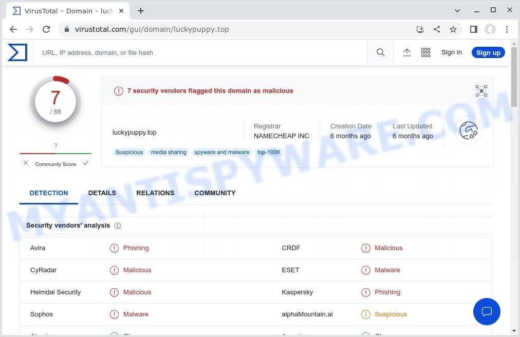Click the Suspicious tag
Viewport: 520px width, 337px height.
pos(129,152)
